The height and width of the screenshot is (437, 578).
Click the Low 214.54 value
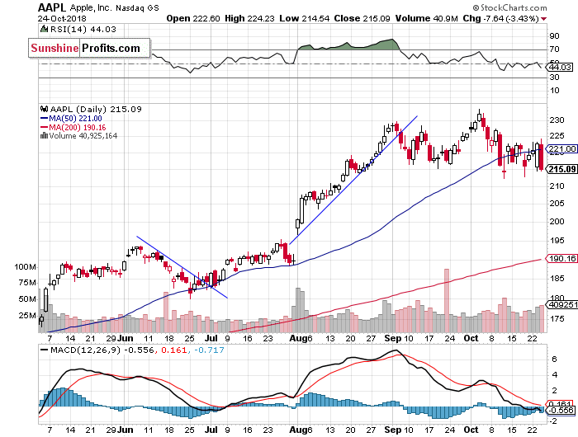pyautogui.click(x=305, y=18)
